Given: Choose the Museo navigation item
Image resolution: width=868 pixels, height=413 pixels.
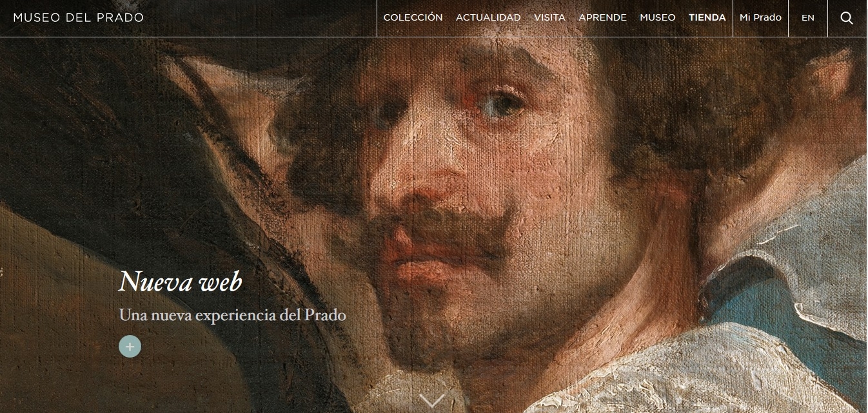Looking at the screenshot, I should click(657, 18).
